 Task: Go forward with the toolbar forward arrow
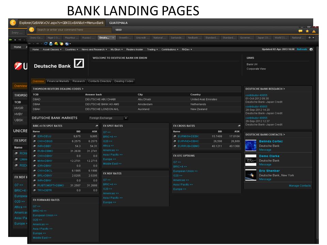[37, 44]
